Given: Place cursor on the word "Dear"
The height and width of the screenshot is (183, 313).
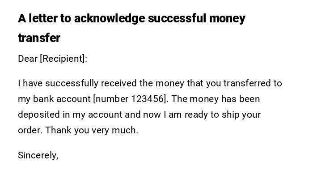Looking at the screenshot, I should 28,59.
